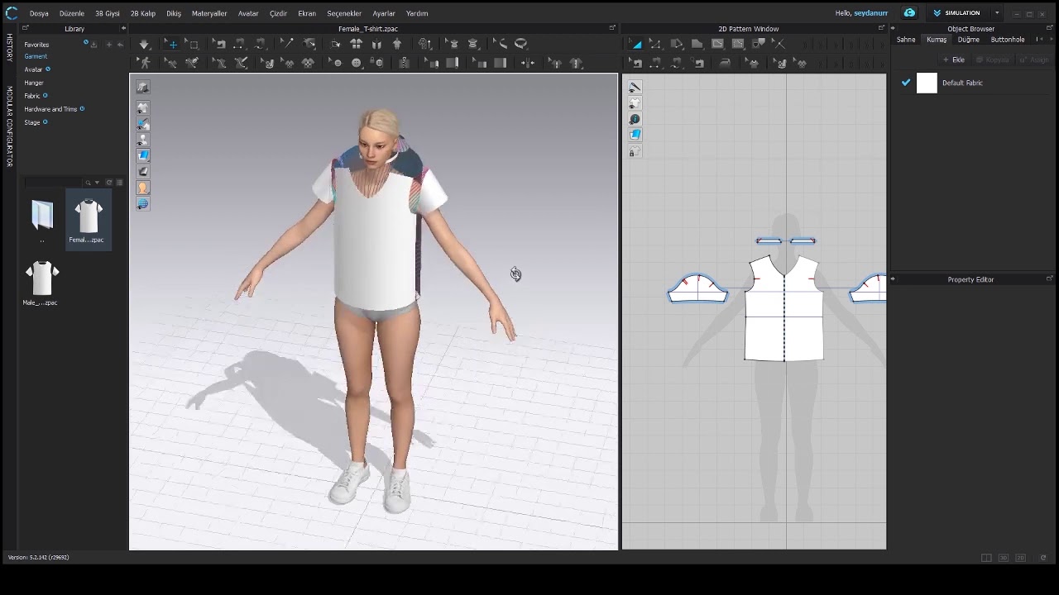
Task: Toggle pattern shirt display icon in 2D window
Action: (x=635, y=103)
